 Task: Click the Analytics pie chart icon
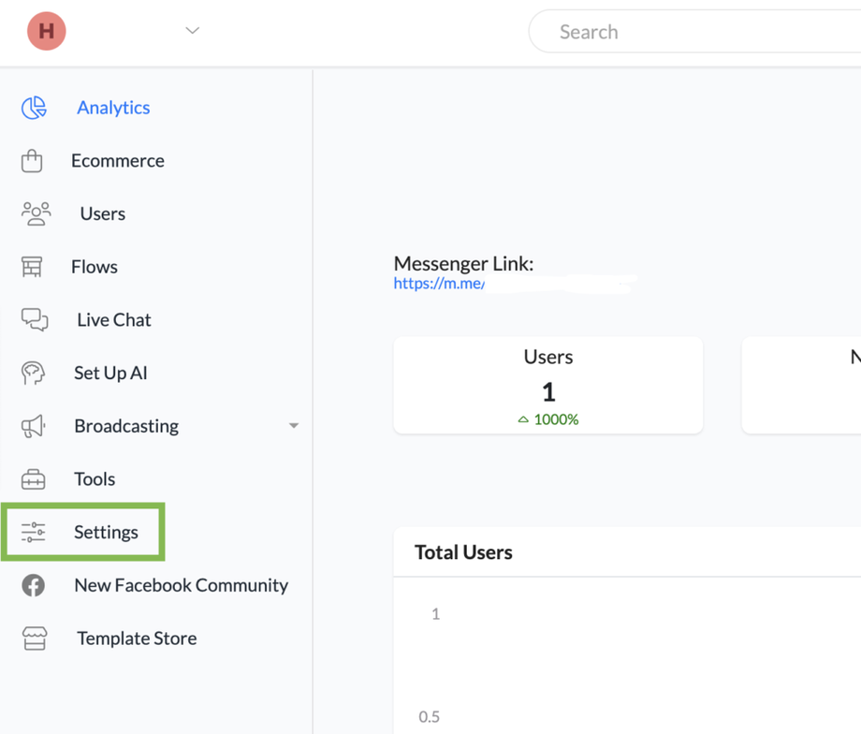[x=34, y=108]
